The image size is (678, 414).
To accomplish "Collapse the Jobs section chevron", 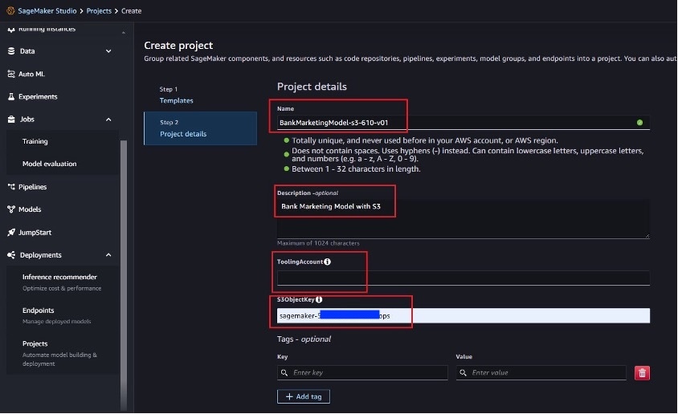I will [x=108, y=120].
